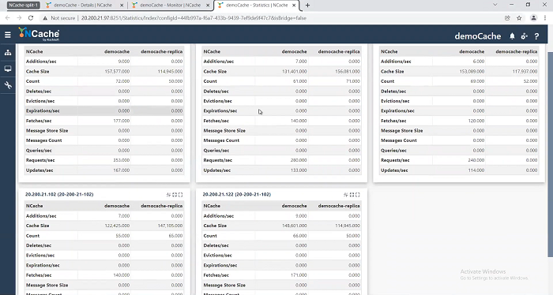The width and height of the screenshot is (553, 295).
Task: Expand the 20.200.21.122 statistics card
Action: 352,195
